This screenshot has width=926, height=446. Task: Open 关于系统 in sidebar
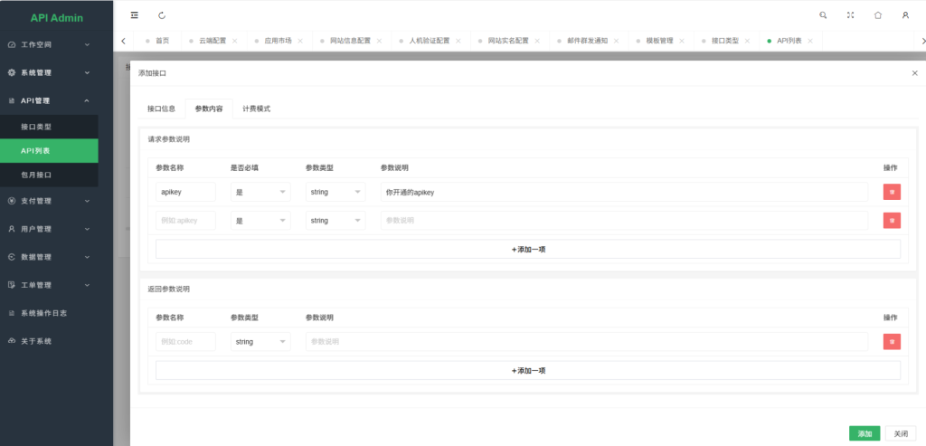click(49, 341)
